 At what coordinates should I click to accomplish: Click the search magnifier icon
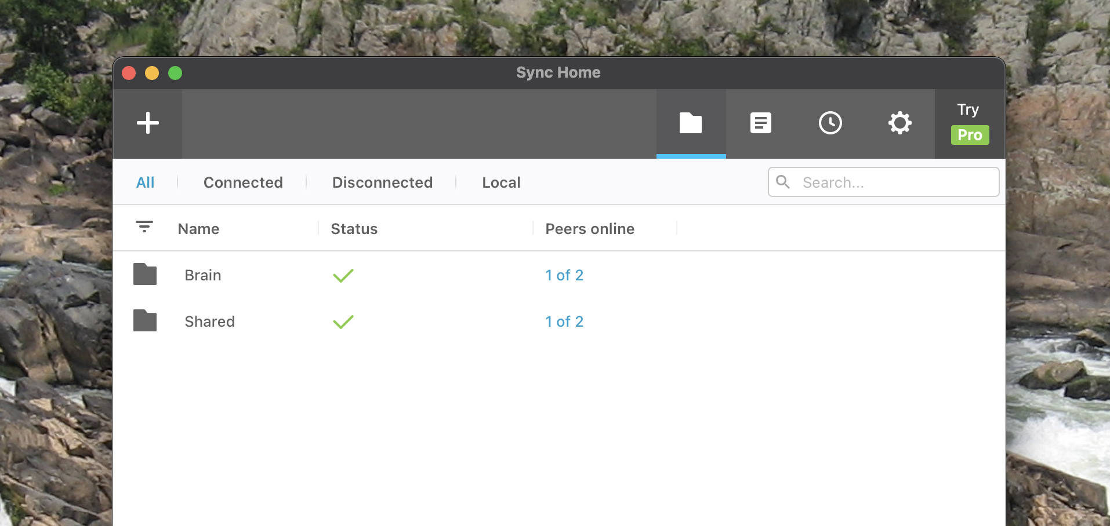[783, 182]
